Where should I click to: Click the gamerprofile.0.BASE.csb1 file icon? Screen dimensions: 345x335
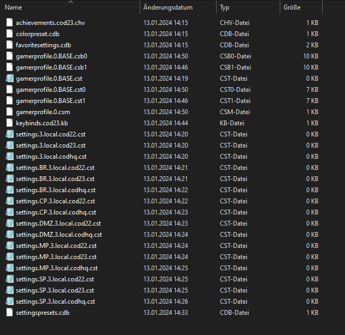tap(10, 67)
